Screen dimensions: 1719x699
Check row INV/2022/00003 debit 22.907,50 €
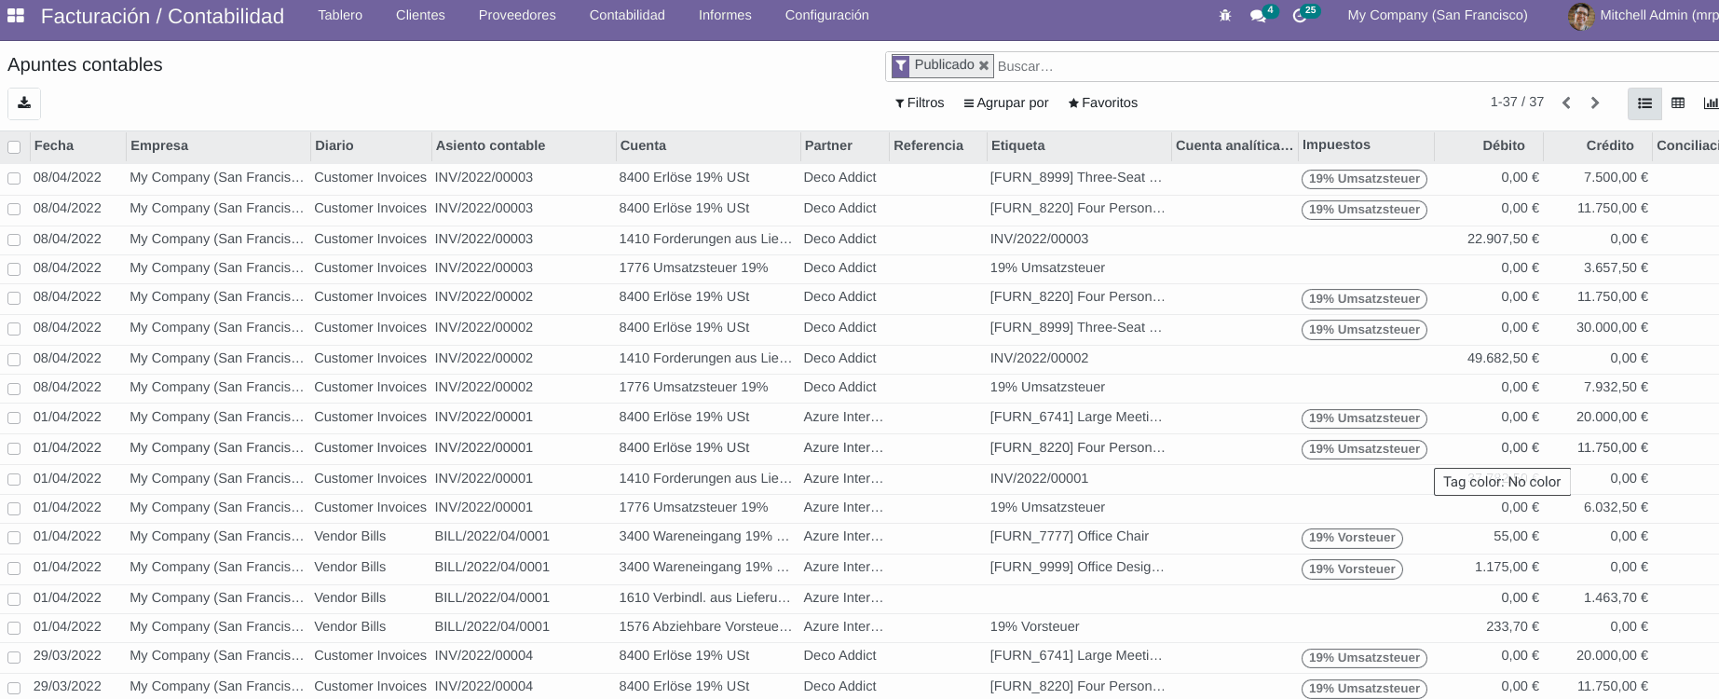[x=14, y=240]
